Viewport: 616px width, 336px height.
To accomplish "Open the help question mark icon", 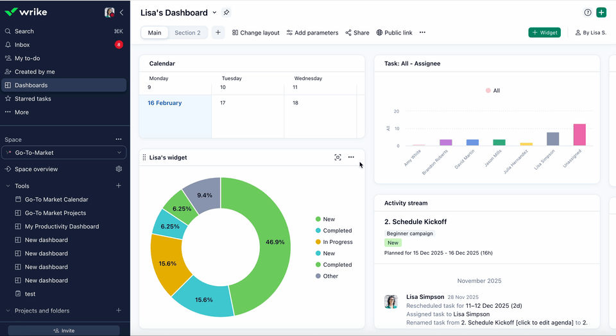I will point(588,13).
